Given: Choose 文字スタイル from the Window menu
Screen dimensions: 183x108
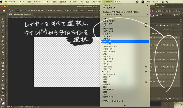Looking at the screenshot, I should coord(125,97).
